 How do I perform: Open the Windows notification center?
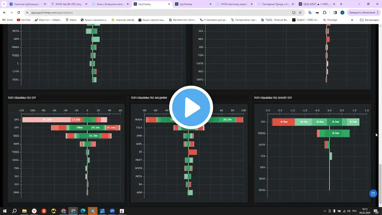(376, 211)
